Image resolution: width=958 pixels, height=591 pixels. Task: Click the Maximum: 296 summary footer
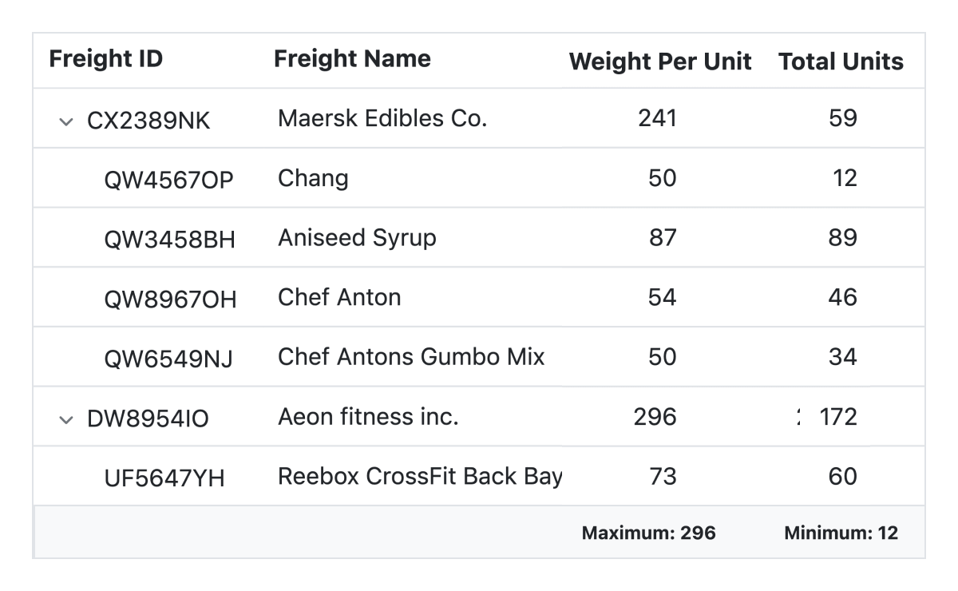(648, 533)
